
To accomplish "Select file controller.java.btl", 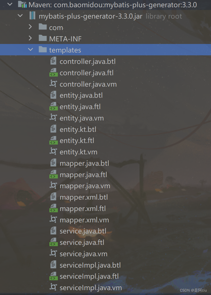I will (x=88, y=62).
